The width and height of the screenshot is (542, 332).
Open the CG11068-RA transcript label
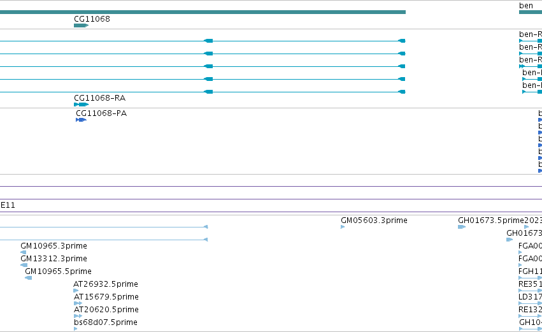100,98
